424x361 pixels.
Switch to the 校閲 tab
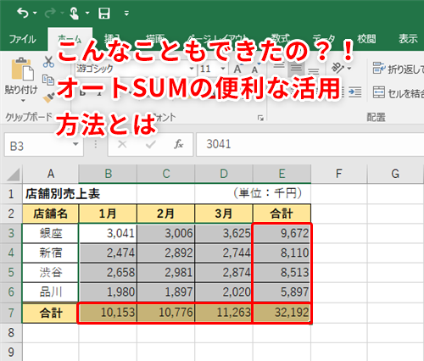[366, 39]
